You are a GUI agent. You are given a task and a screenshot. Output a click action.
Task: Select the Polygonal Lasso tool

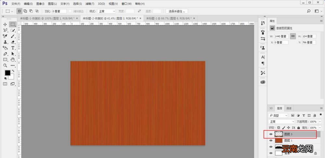click(5, 30)
